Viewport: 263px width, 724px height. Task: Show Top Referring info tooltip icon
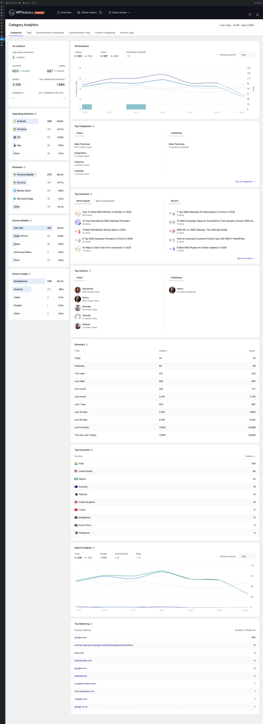pos(91,624)
